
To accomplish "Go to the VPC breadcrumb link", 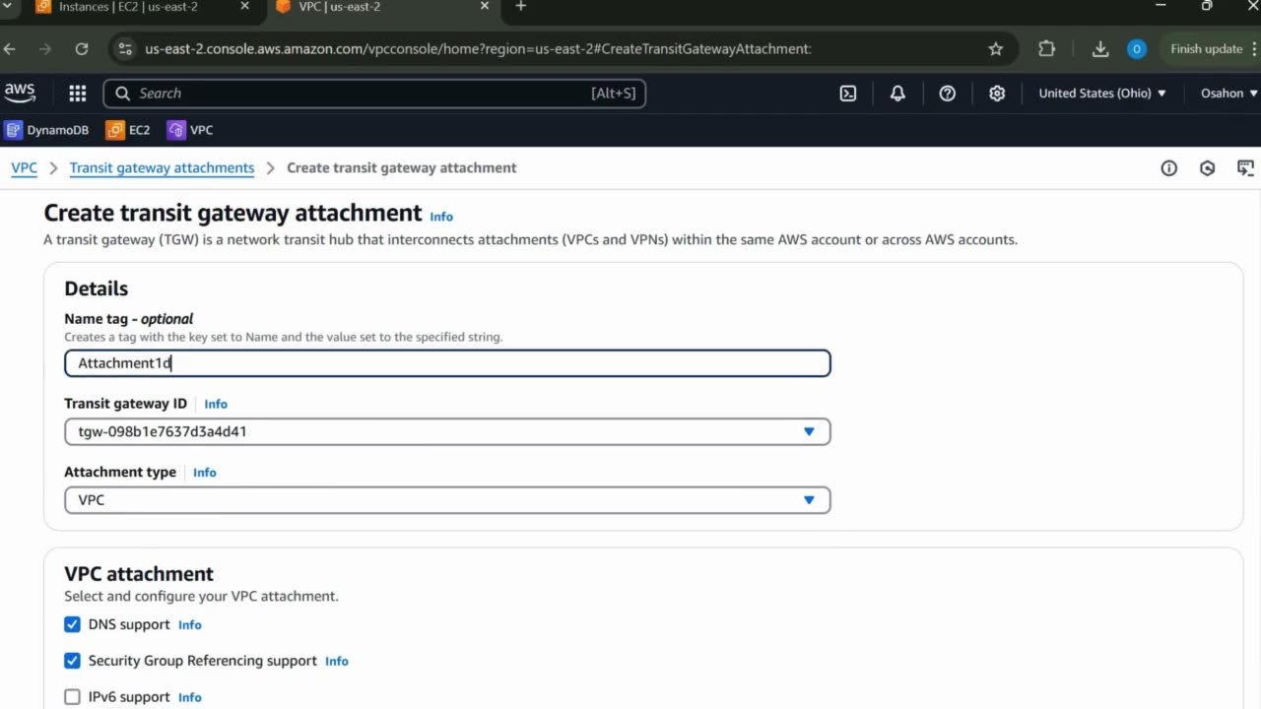I will (24, 168).
